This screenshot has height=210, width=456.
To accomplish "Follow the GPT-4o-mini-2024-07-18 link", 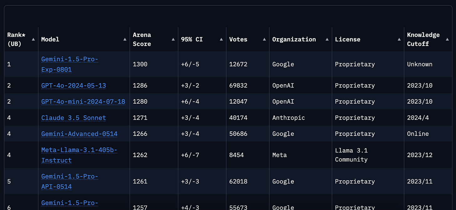I will [x=83, y=101].
